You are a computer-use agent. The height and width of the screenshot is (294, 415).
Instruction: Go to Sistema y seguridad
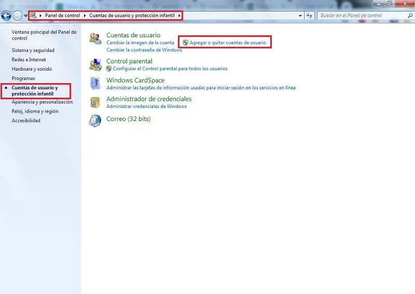[33, 50]
